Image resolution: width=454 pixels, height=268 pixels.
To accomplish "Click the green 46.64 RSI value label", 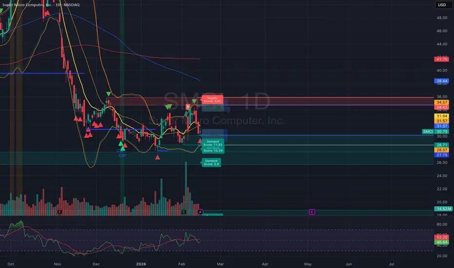I will pyautogui.click(x=441, y=242).
